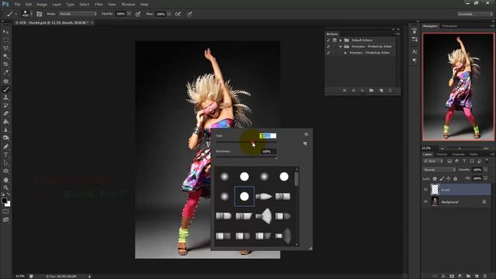Screen dimensions: 496x279
Task: Add layer mask icon
Action: [x=452, y=276]
